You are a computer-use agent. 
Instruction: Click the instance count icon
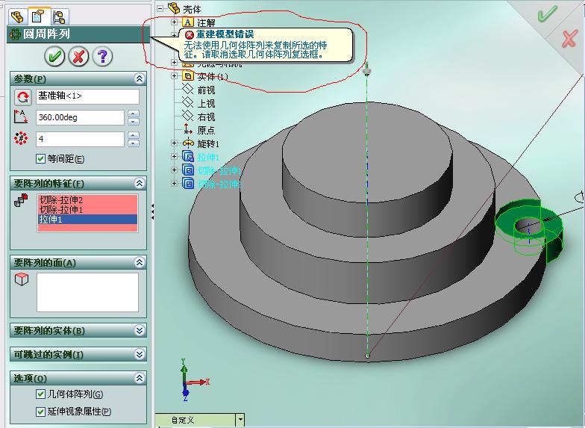pos(21,139)
